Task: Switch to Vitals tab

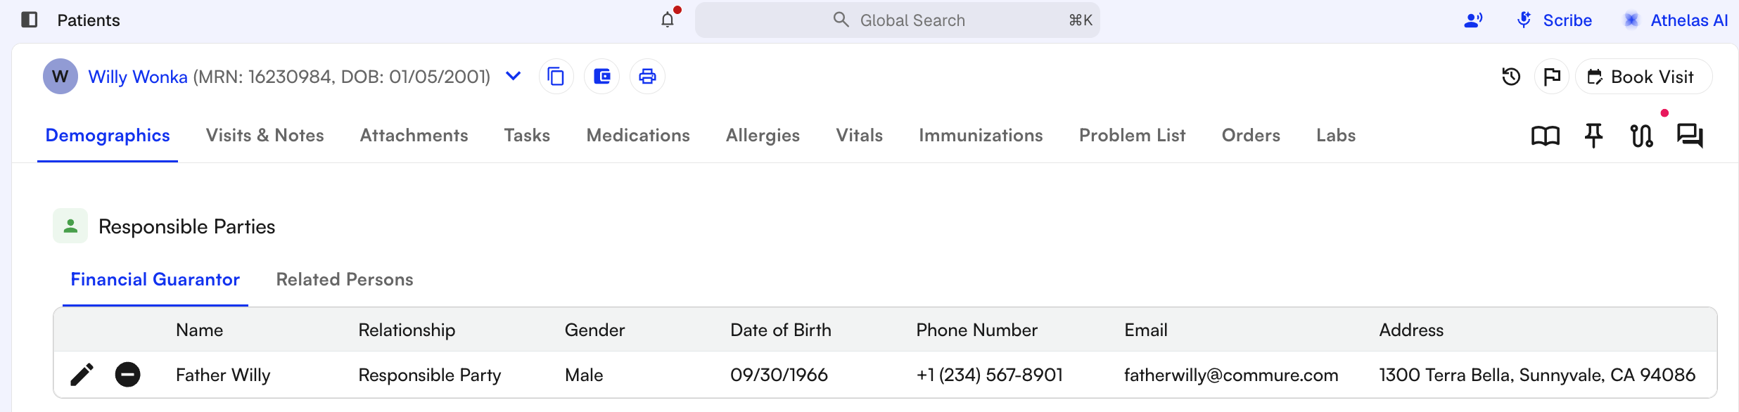Action: point(860,136)
